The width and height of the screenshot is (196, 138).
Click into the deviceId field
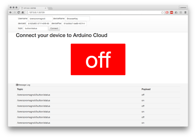(x=39, y=24)
